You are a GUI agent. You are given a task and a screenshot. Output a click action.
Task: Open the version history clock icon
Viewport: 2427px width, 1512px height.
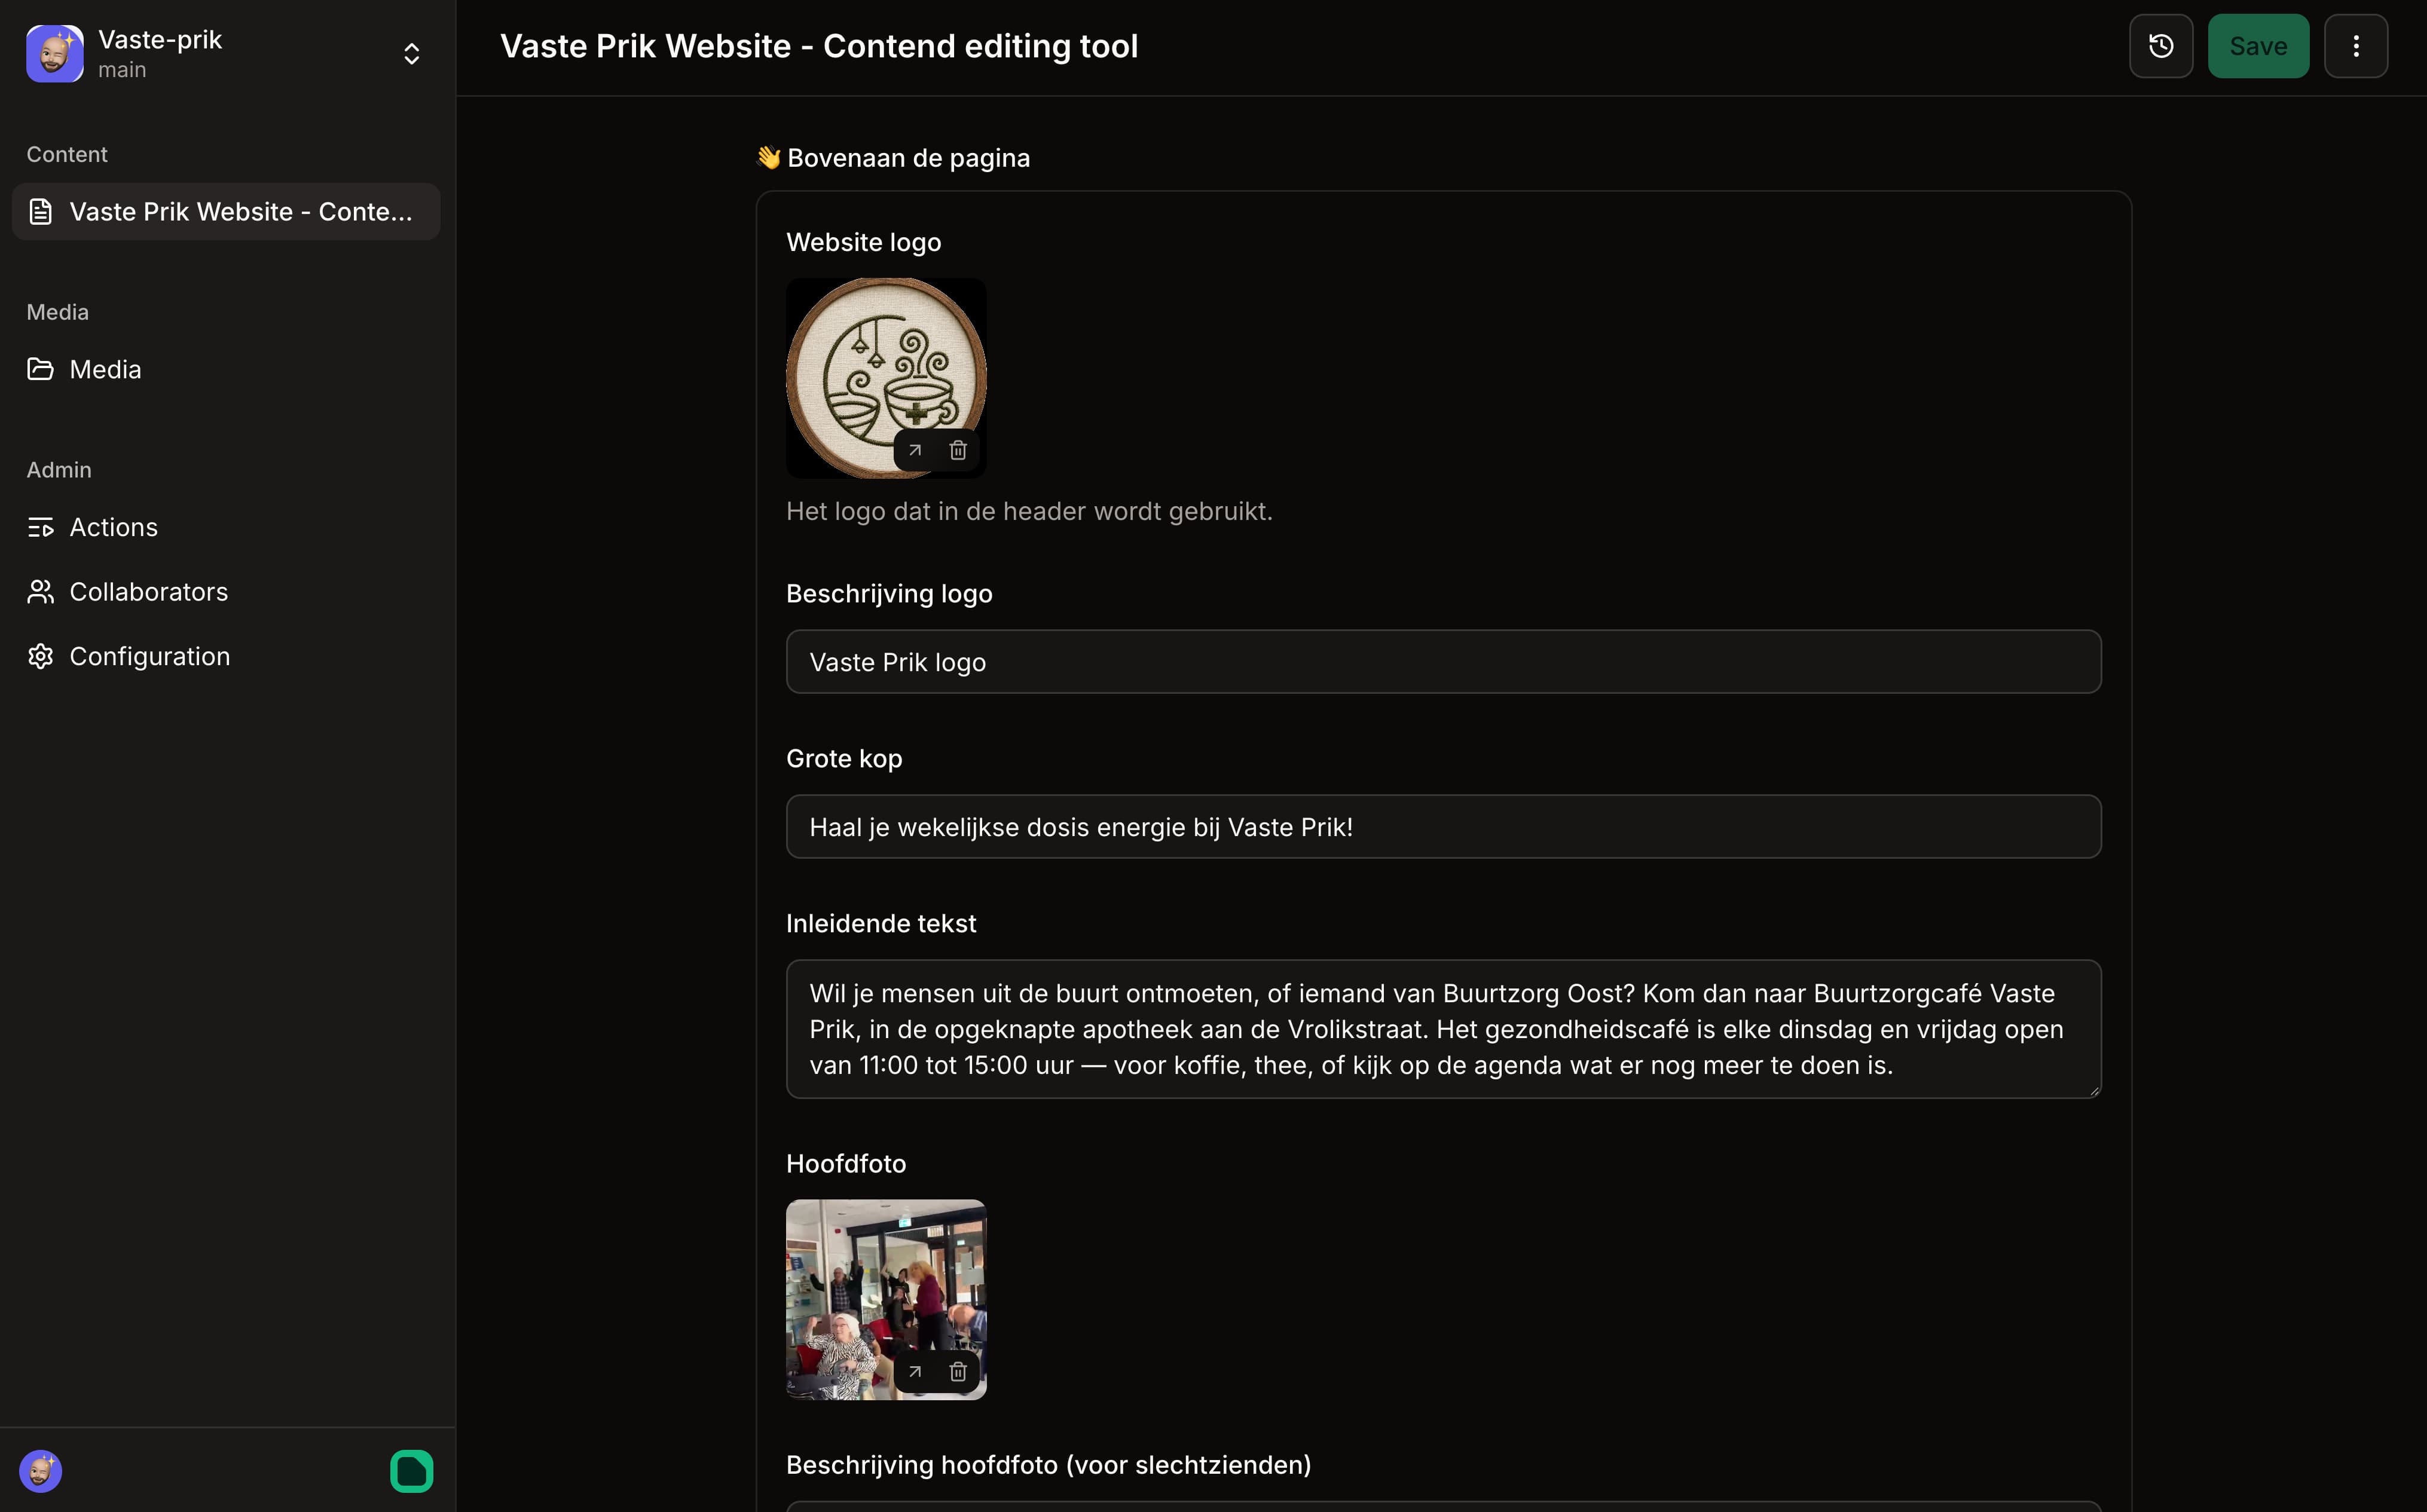click(2160, 46)
